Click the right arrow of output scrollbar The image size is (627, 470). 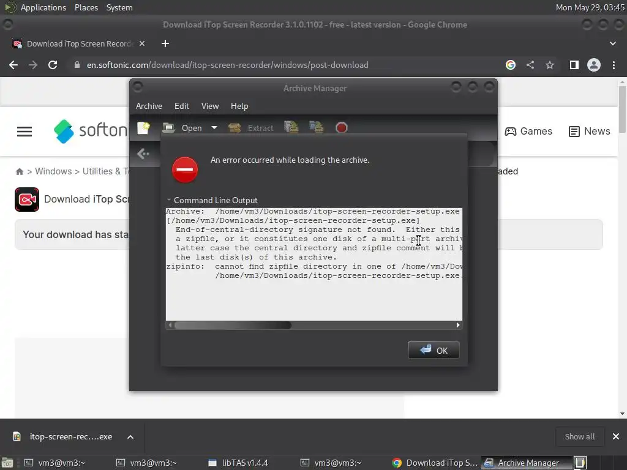[x=458, y=326]
